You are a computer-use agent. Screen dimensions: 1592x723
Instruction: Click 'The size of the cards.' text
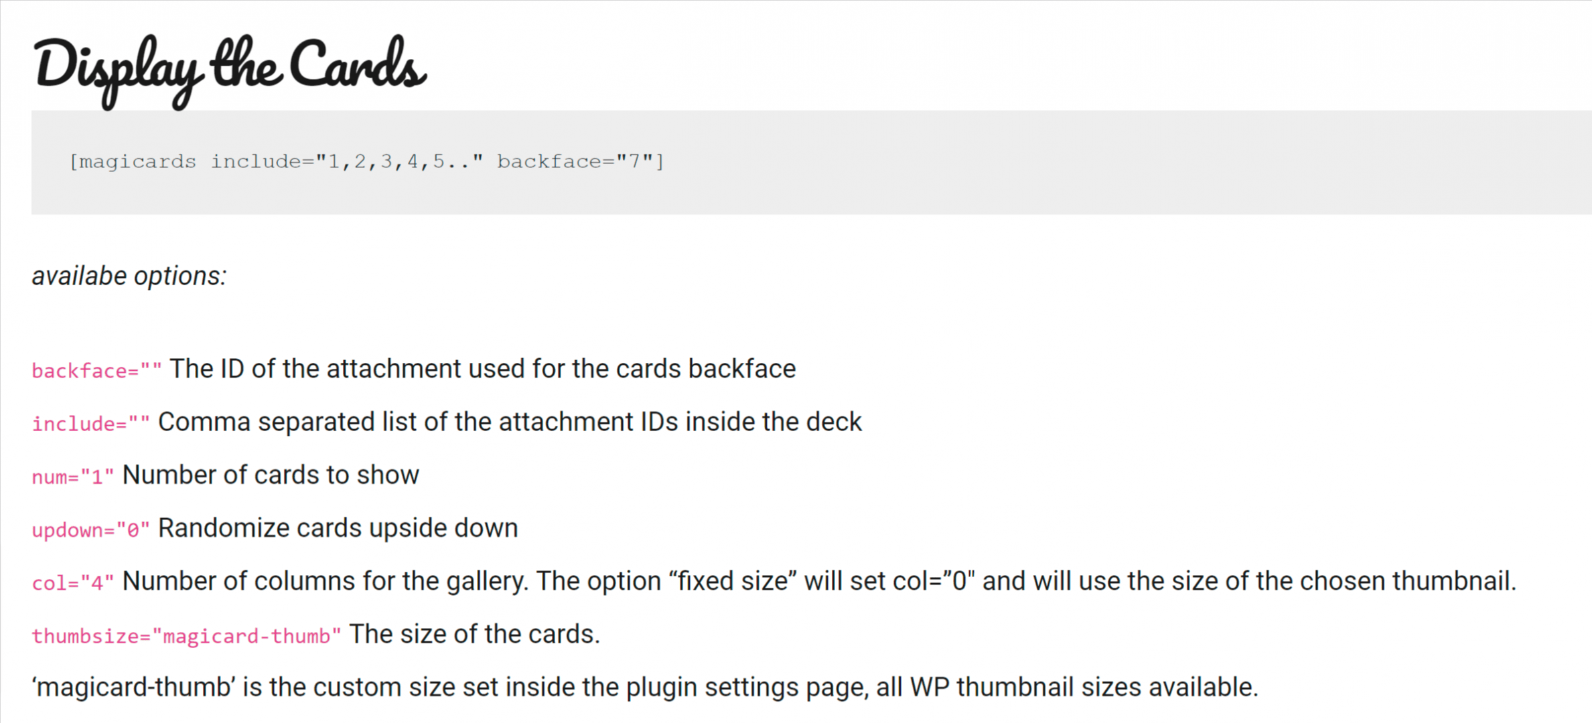pos(475,634)
